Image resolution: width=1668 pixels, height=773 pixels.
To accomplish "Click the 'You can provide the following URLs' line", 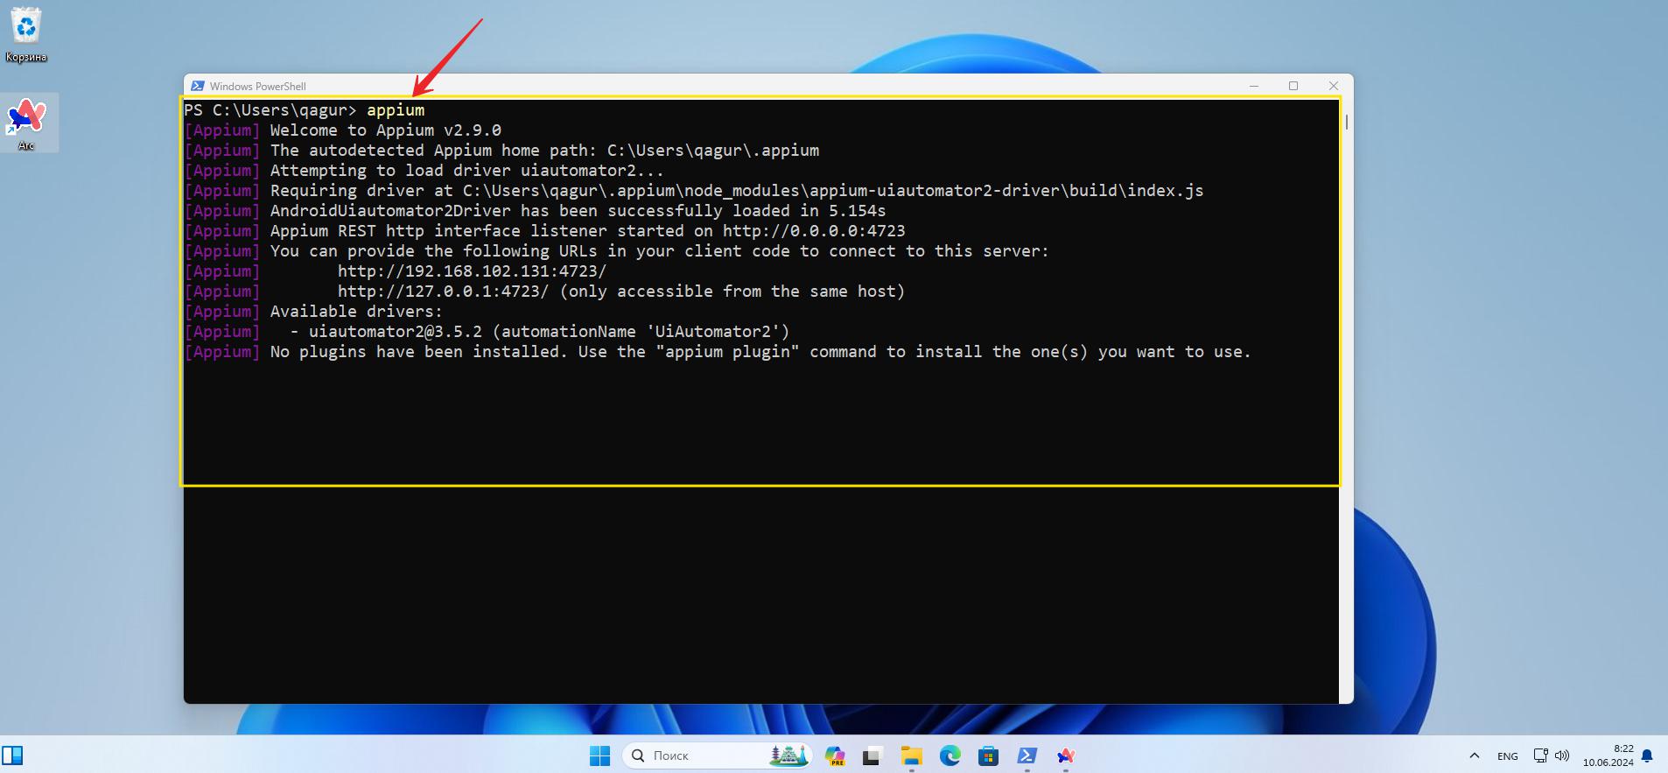I will click(x=659, y=251).
